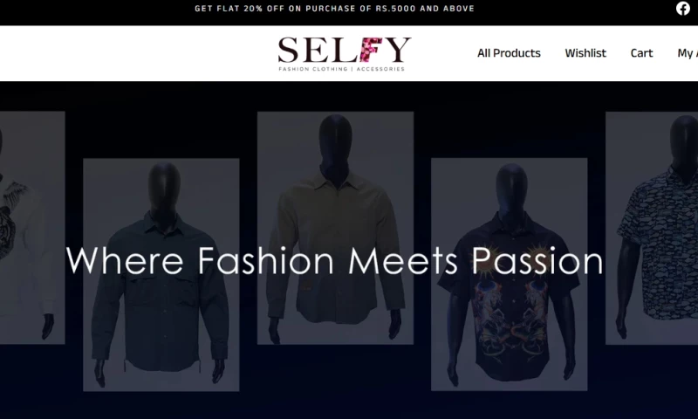Select the olive shirt in the center
The height and width of the screenshot is (419, 698).
[335, 228]
